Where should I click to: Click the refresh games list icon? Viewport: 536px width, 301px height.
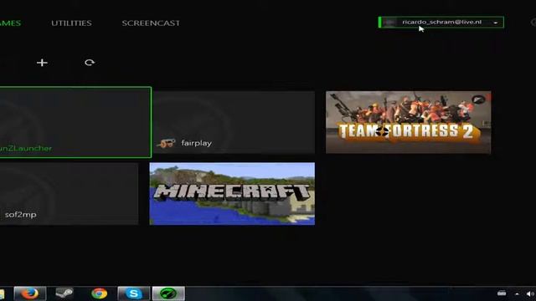(90, 63)
